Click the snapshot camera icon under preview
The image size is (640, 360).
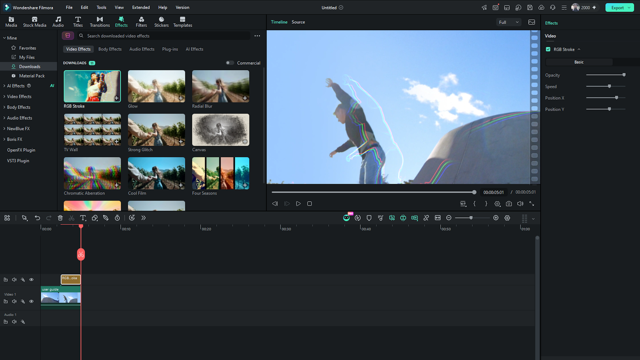pyautogui.click(x=509, y=204)
